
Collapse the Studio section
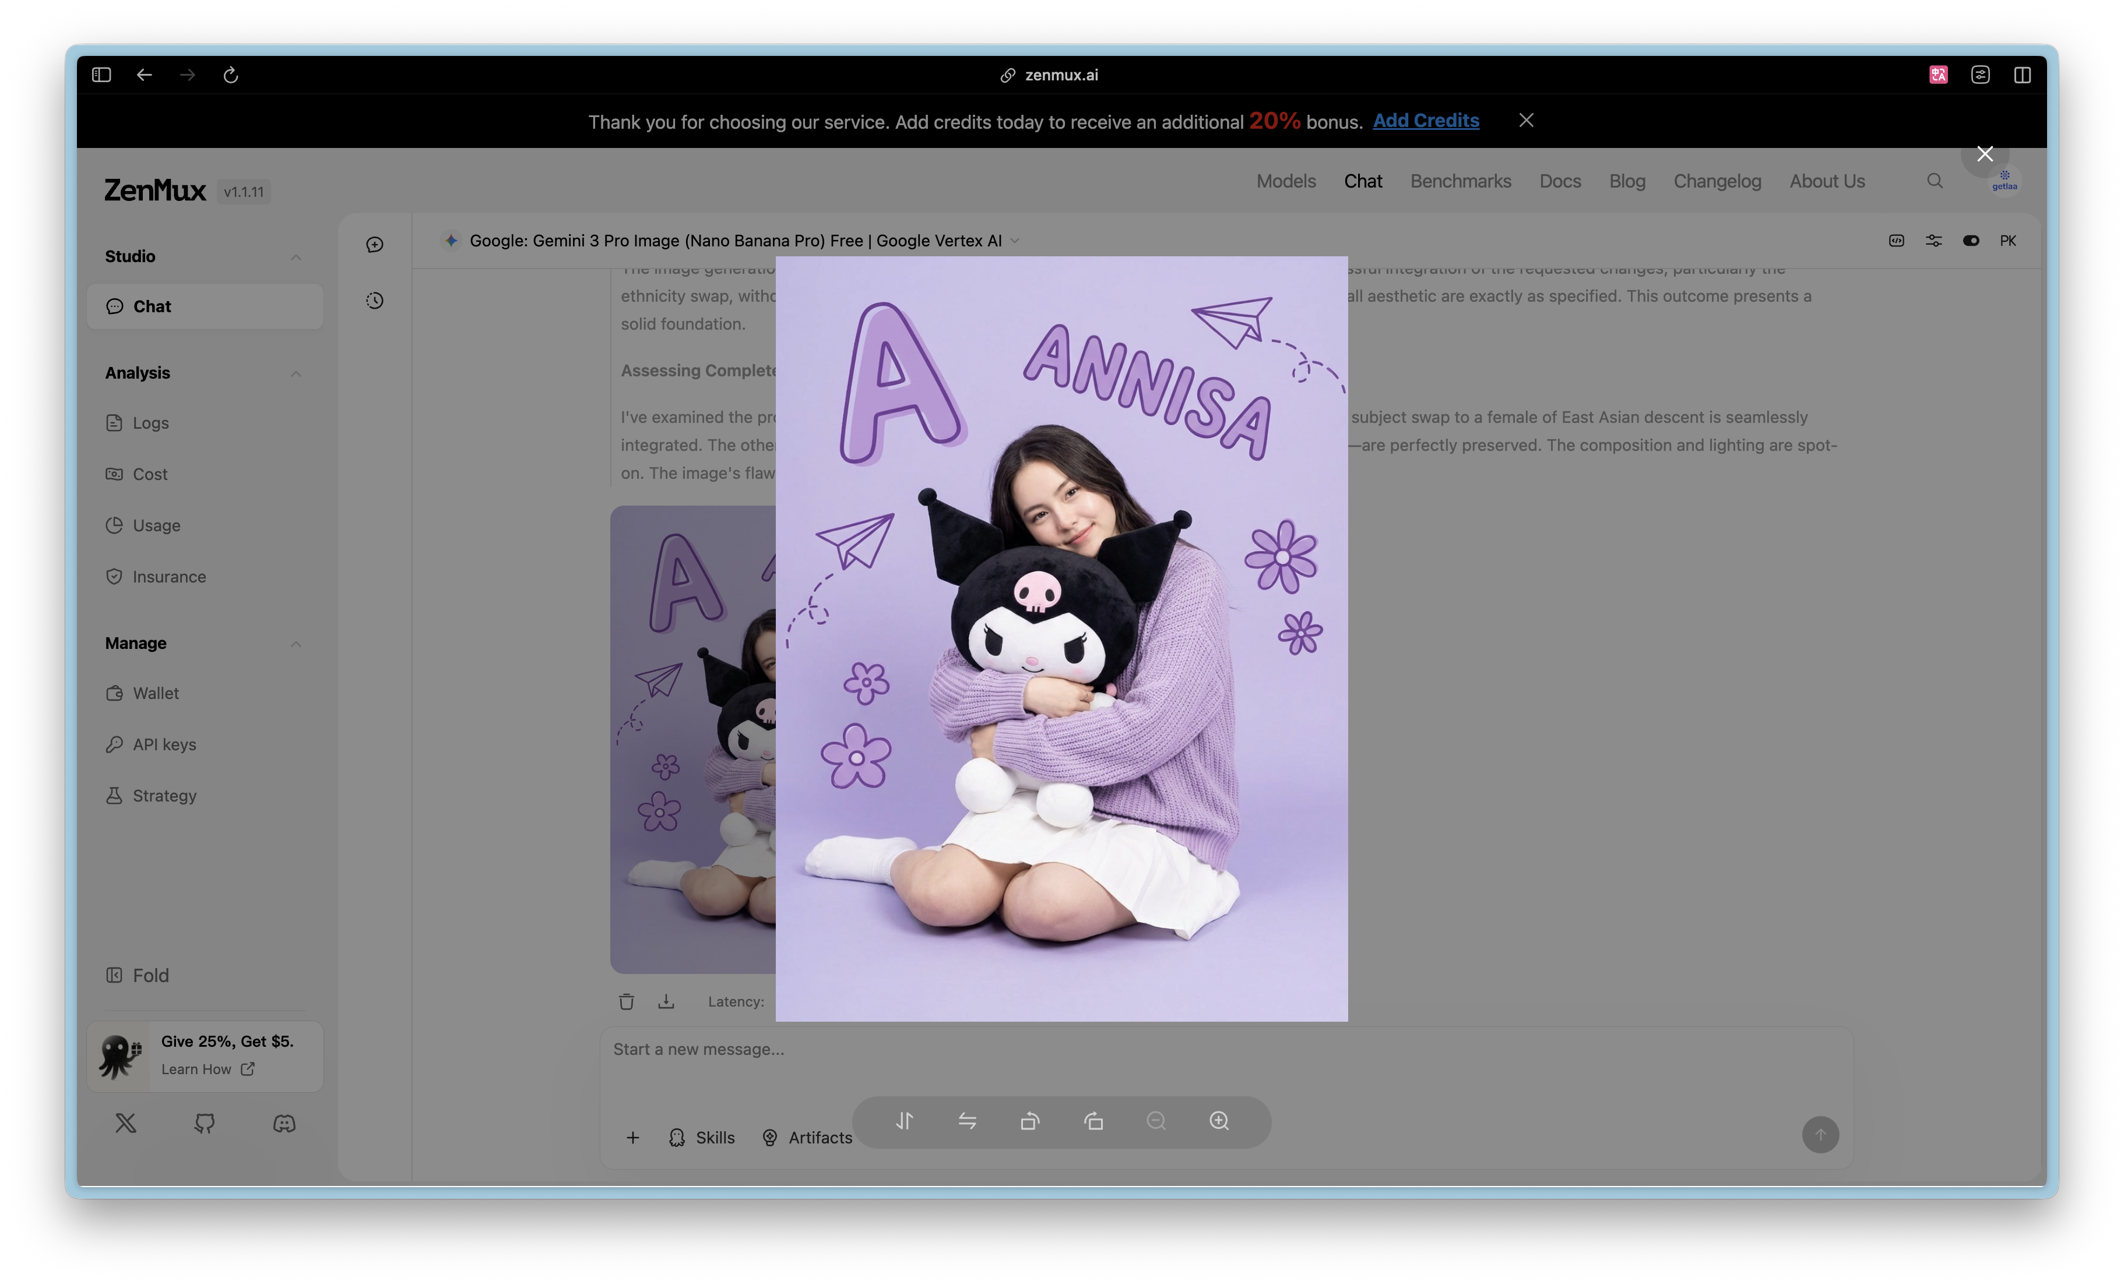pos(296,257)
